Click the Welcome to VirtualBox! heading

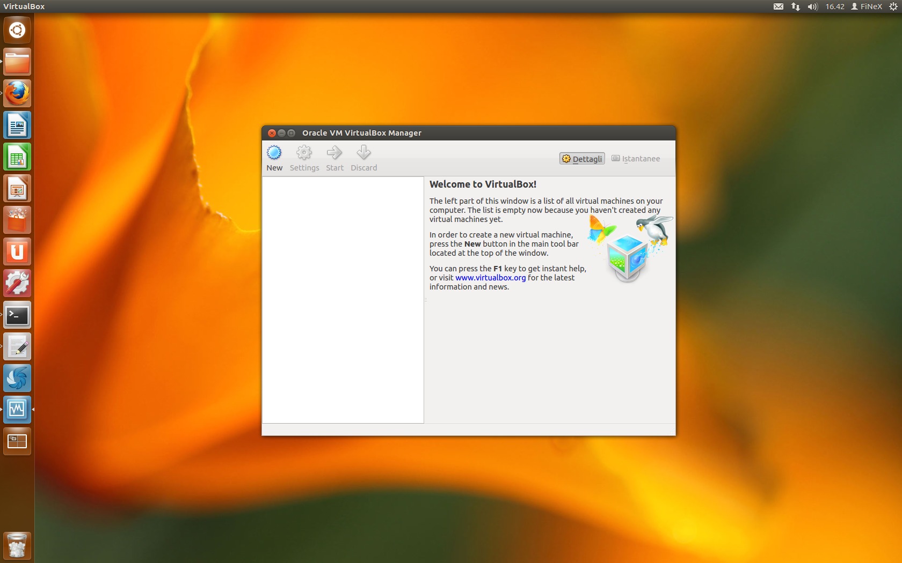pyautogui.click(x=483, y=184)
